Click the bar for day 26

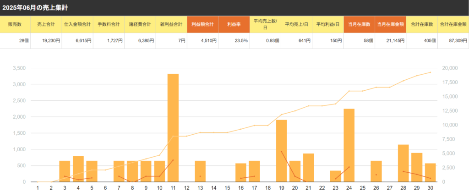pos(376,171)
